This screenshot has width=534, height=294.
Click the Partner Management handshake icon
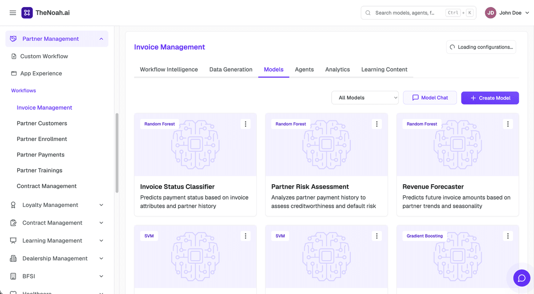13,39
